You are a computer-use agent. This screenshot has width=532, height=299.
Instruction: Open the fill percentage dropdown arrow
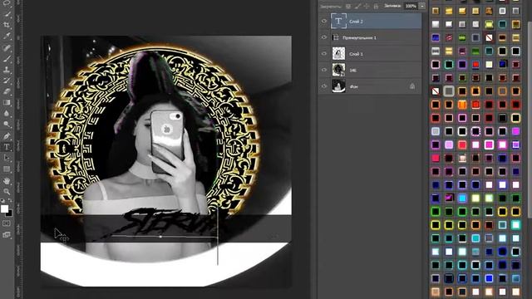(x=422, y=6)
